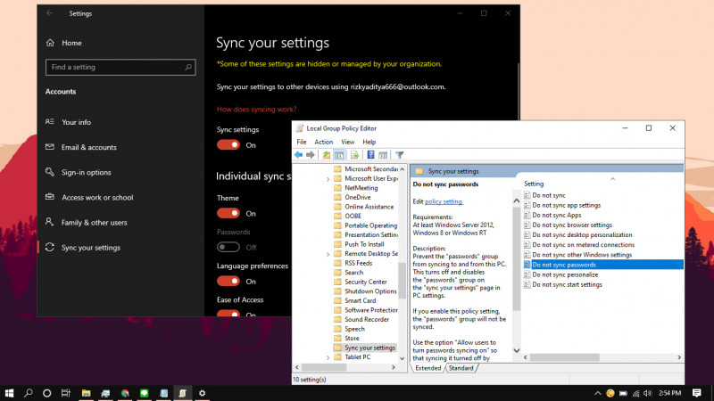Open Chrome from taskbar
This screenshot has width=714, height=401.
click(x=125, y=393)
